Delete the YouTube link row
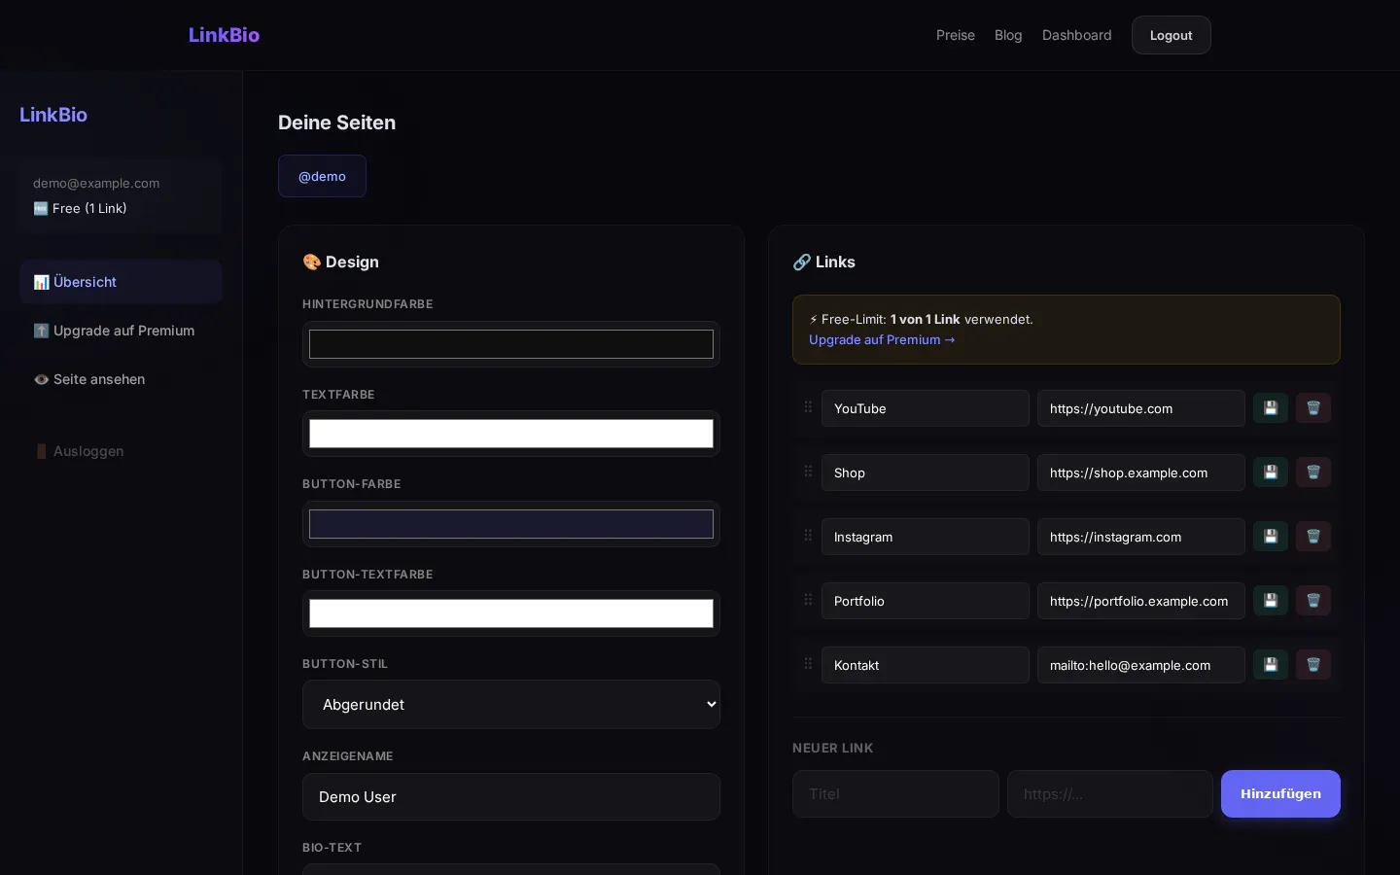1400x875 pixels. (x=1313, y=408)
